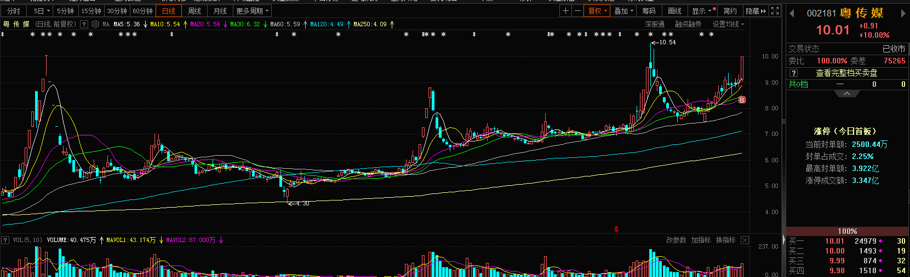Close the volume indicator panel
The image size is (910, 277).
(745, 240)
